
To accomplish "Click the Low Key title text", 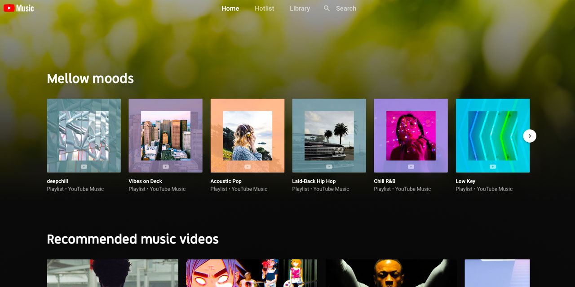I will coord(465,181).
